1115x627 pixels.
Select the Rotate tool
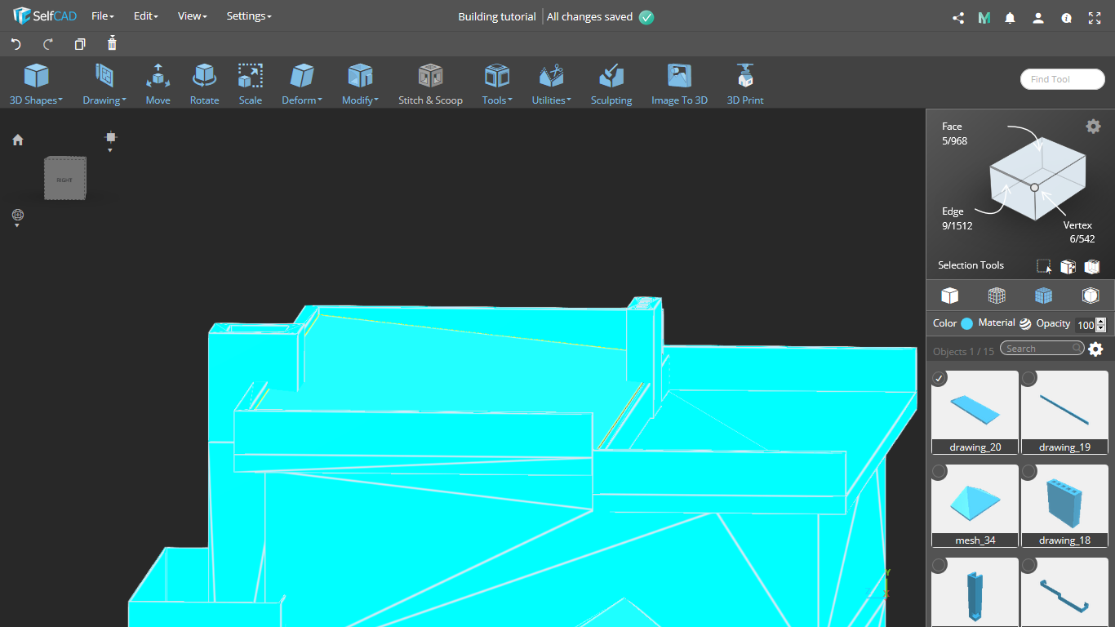pyautogui.click(x=204, y=85)
